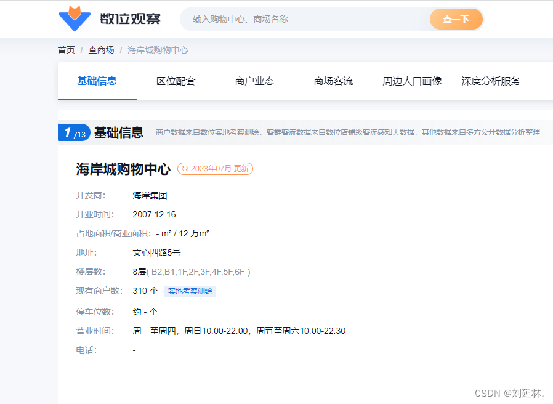Focus the mall name search field
The image size is (553, 404).
304,19
